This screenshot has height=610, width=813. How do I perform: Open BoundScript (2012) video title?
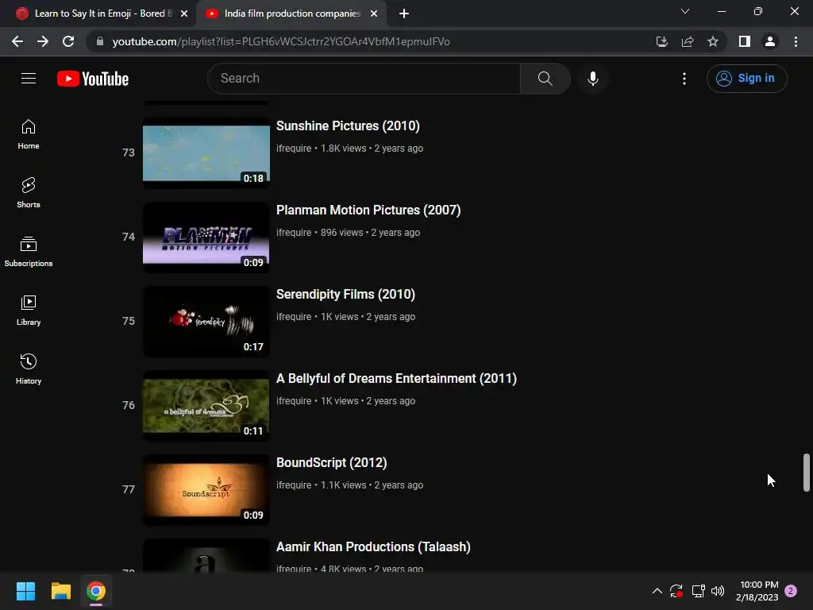coord(331,463)
